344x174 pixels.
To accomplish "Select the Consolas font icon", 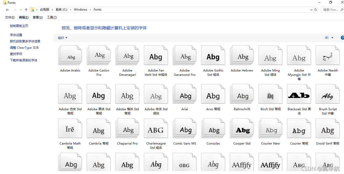I will coord(213,128).
